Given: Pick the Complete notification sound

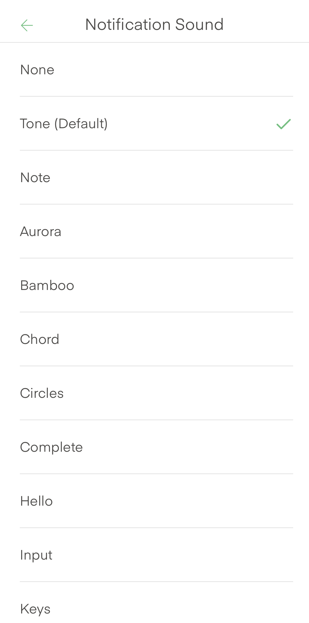Looking at the screenshot, I should tap(51, 447).
